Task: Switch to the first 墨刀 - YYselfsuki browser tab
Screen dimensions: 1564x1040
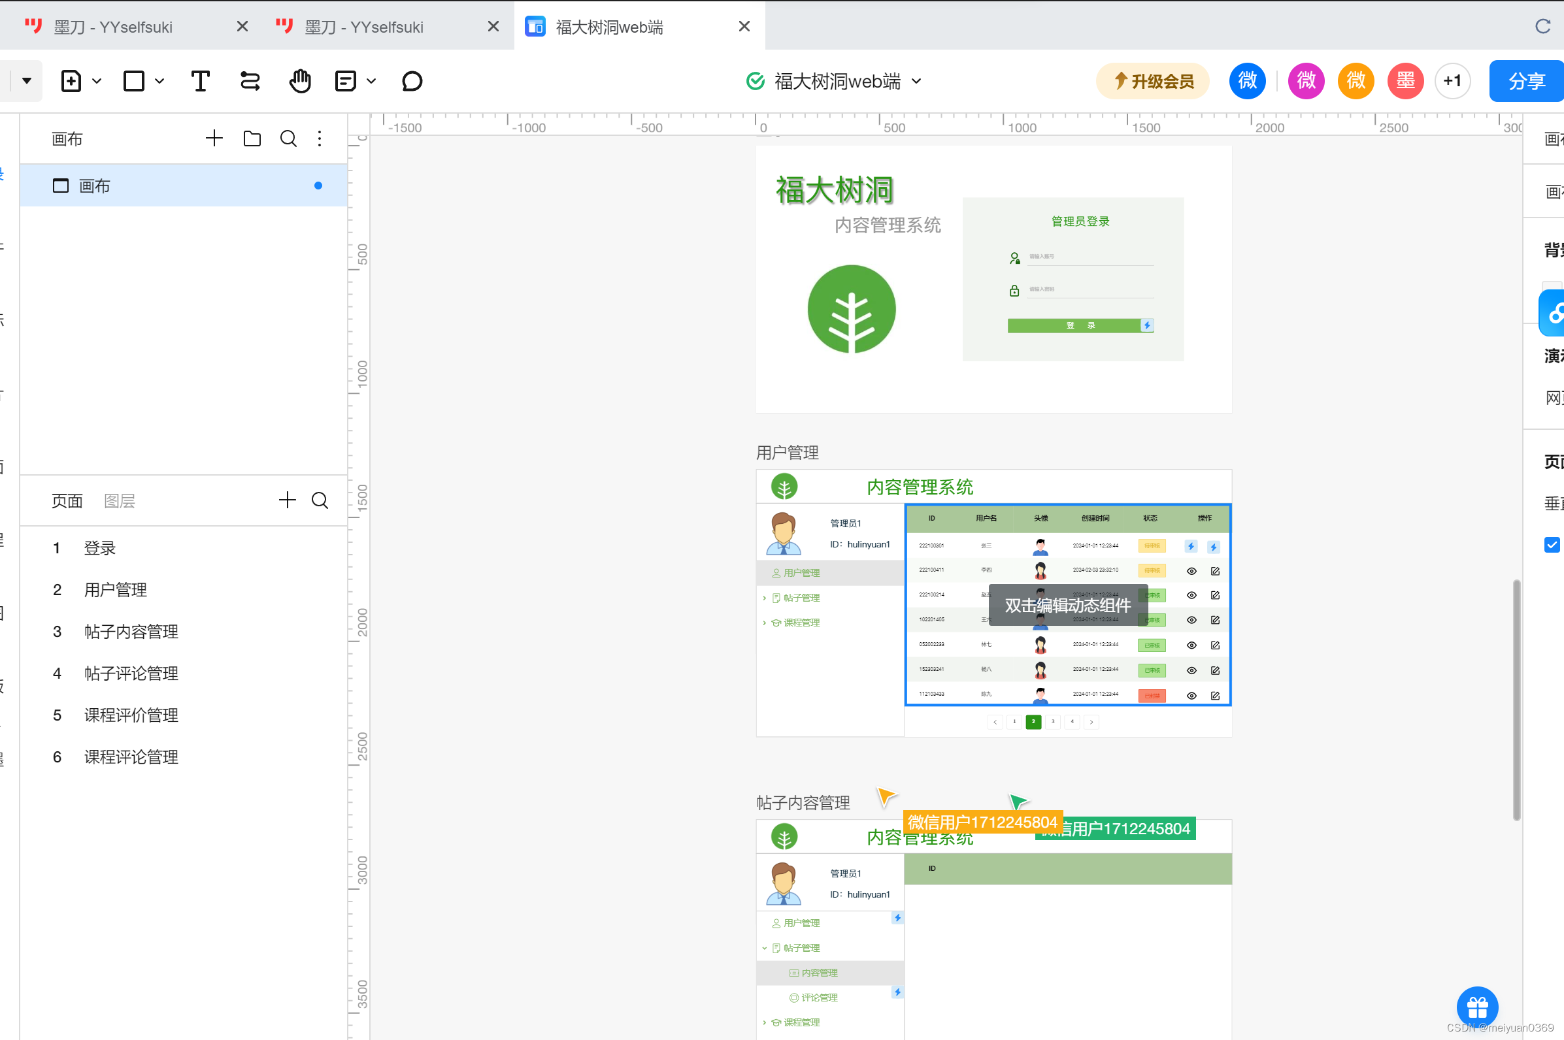Action: click(113, 27)
